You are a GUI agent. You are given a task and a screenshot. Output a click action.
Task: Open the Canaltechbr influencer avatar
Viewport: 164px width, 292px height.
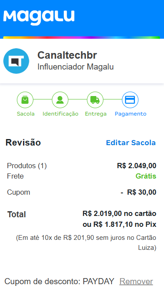click(16, 61)
